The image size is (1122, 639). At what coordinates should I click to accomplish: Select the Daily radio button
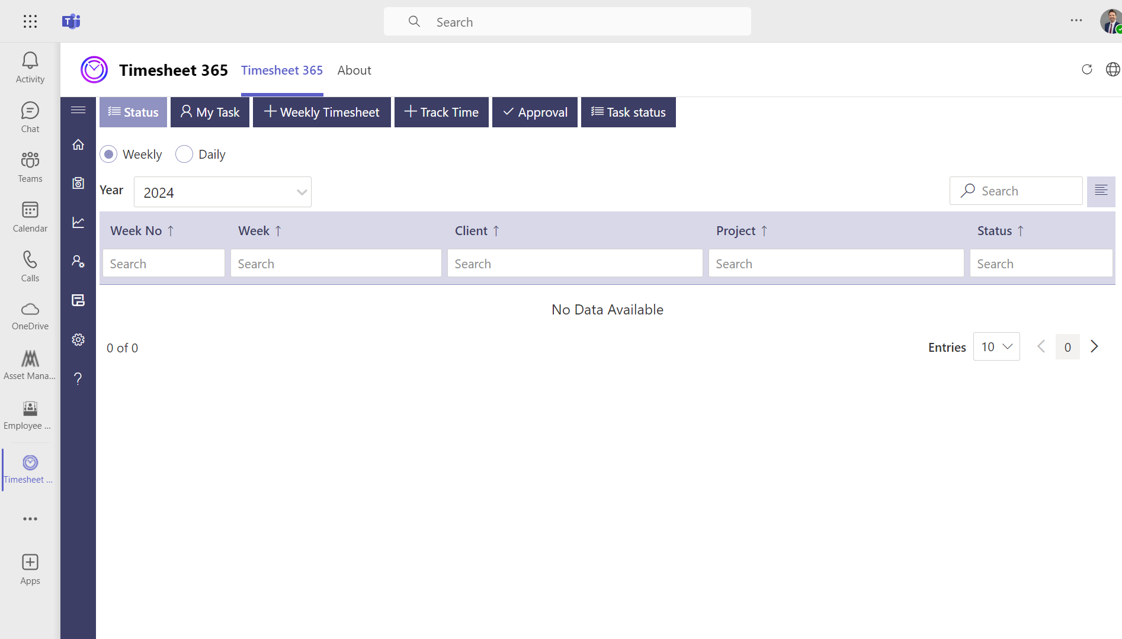[184, 155]
